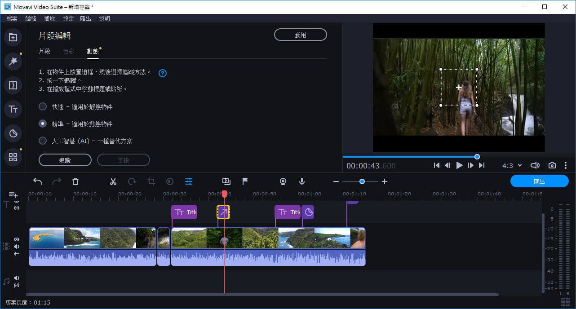The width and height of the screenshot is (576, 309).
Task: Switch to the 色彩 tab
Action: [x=69, y=51]
